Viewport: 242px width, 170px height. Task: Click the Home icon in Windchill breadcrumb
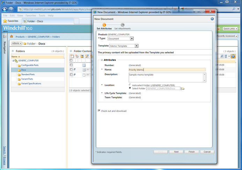pos(12,36)
